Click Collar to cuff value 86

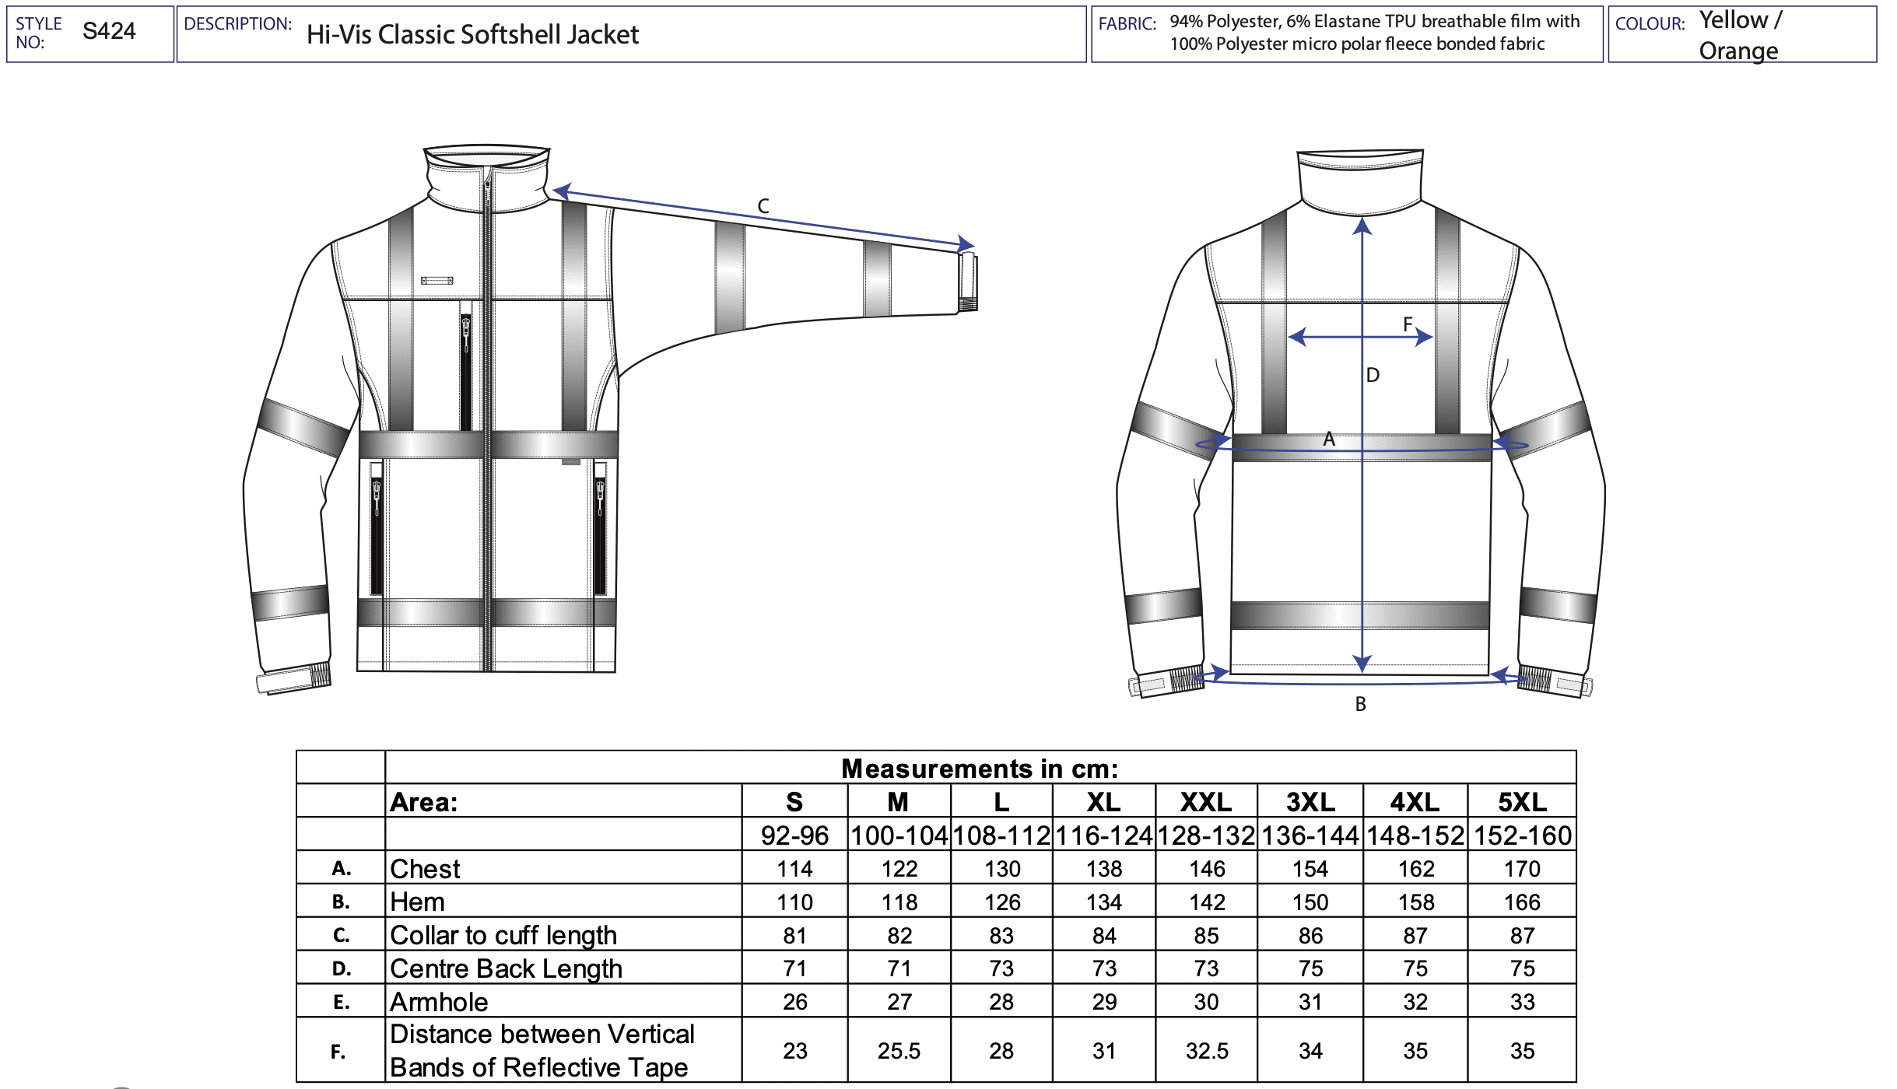[1310, 936]
